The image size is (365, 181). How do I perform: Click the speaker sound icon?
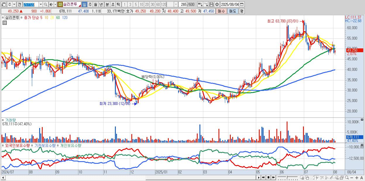(51, 4)
